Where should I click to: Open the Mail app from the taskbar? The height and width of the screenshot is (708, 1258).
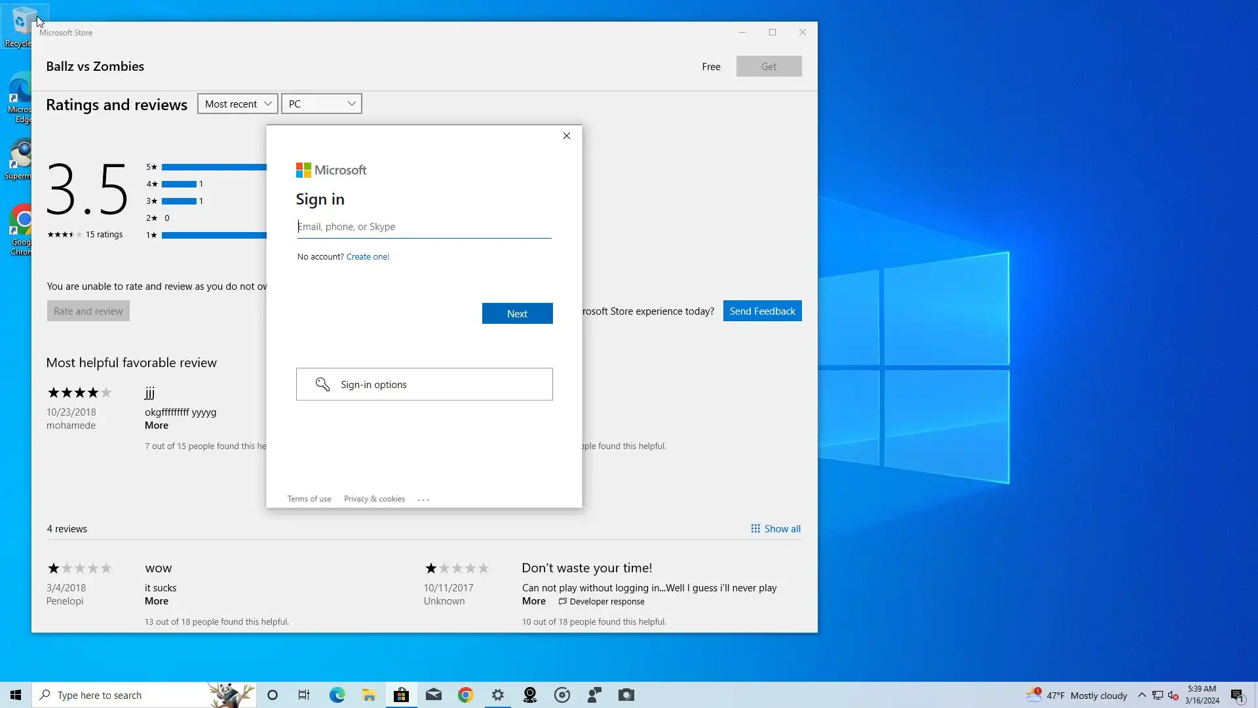click(433, 695)
